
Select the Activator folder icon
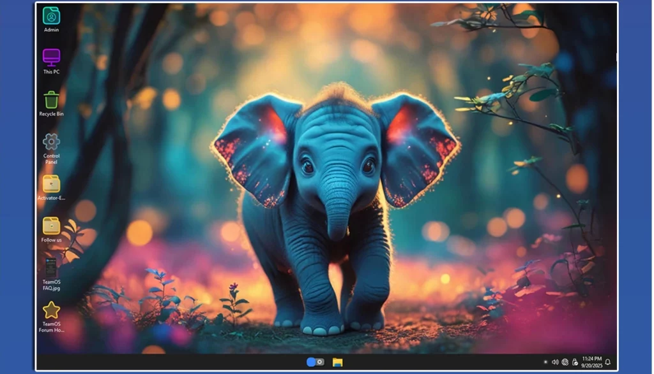click(51, 184)
